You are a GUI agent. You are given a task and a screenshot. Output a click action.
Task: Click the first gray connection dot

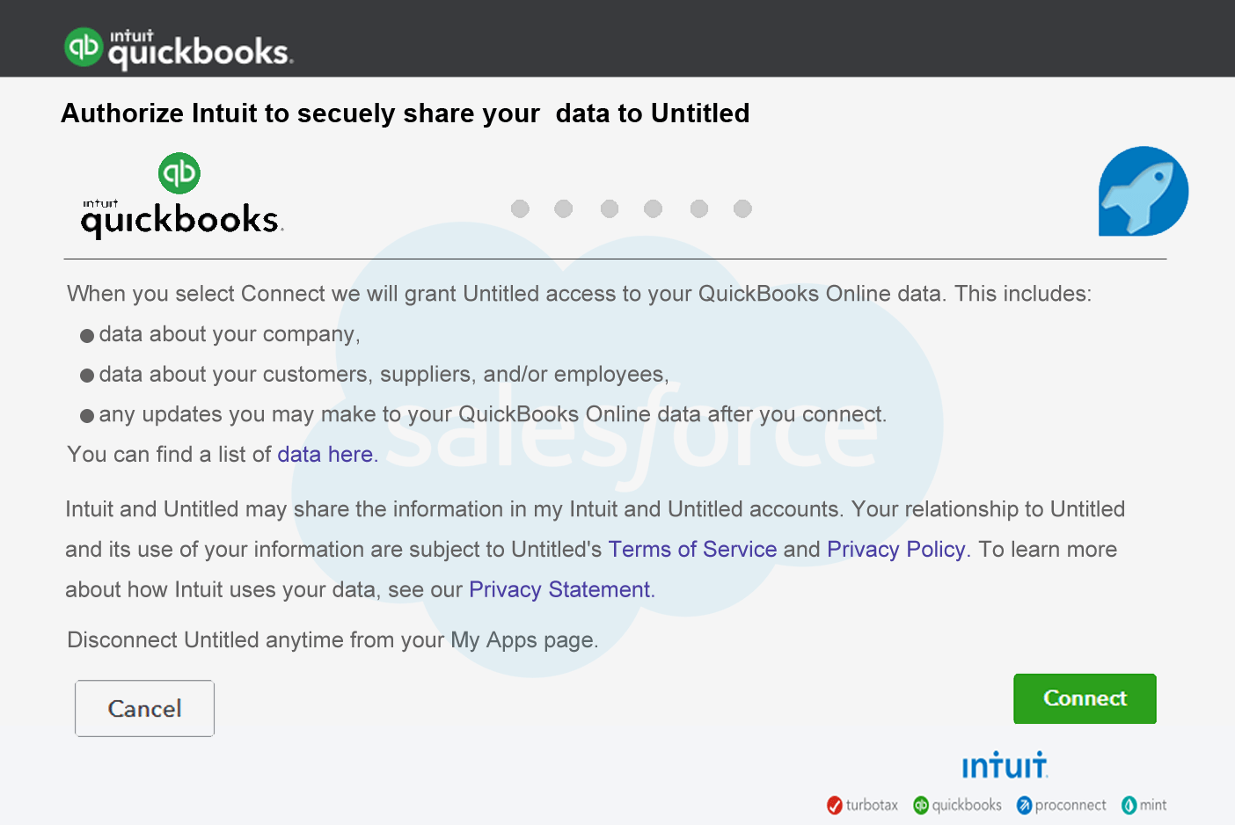coord(520,208)
